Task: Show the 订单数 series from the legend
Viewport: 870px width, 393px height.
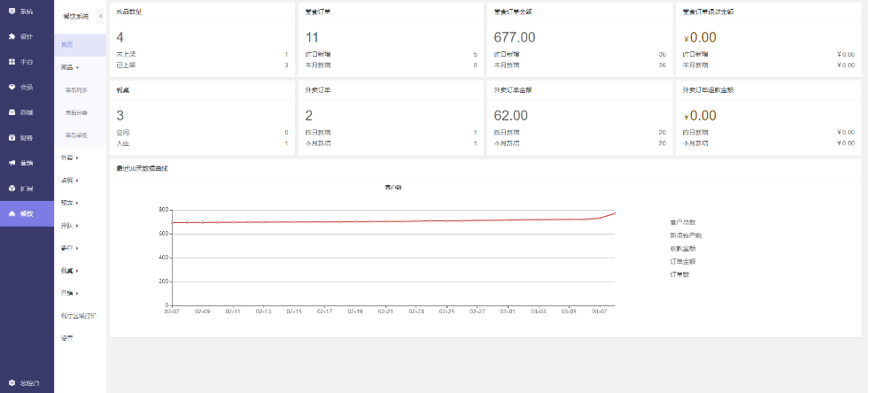Action: [679, 274]
